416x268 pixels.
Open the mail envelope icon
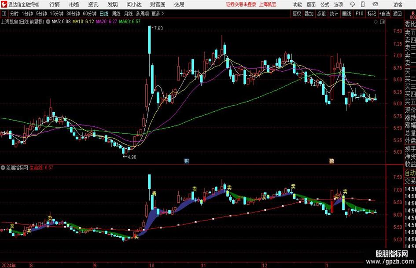click(375, 4)
